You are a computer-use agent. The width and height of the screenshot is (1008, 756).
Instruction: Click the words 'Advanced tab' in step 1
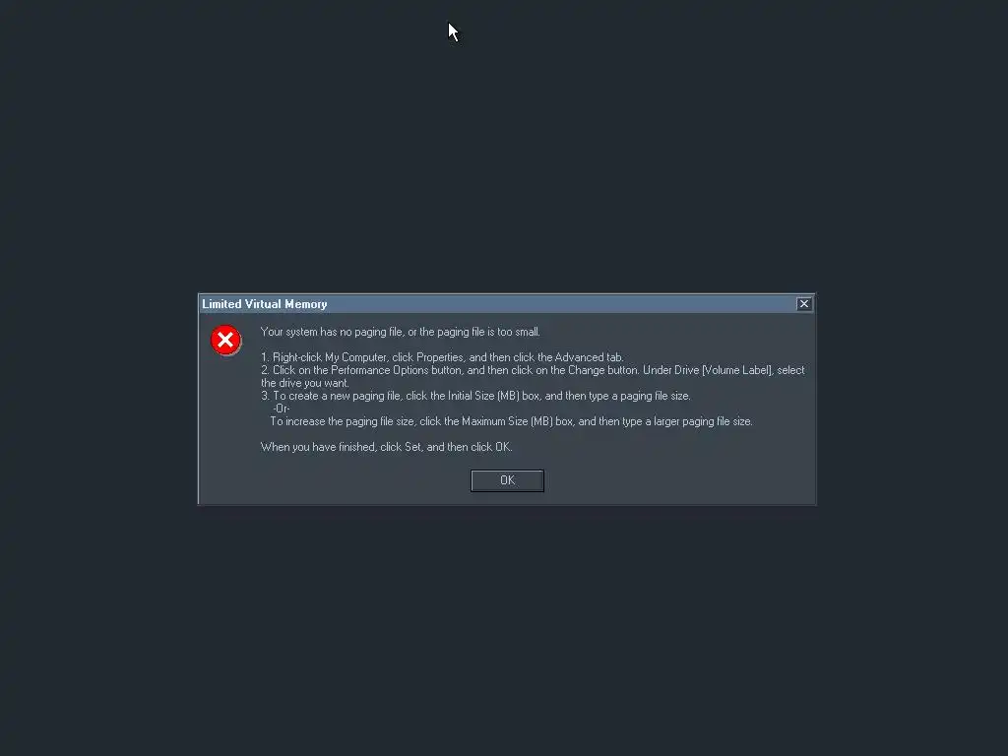(589, 357)
